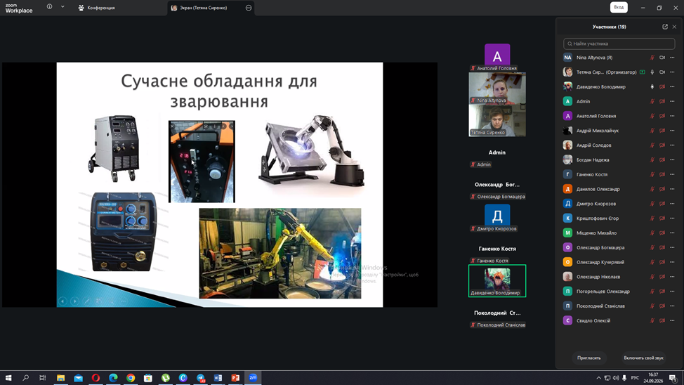Image resolution: width=684 pixels, height=385 pixels.
Task: Select participant Олександр Кучерявий in list
Action: [619, 262]
